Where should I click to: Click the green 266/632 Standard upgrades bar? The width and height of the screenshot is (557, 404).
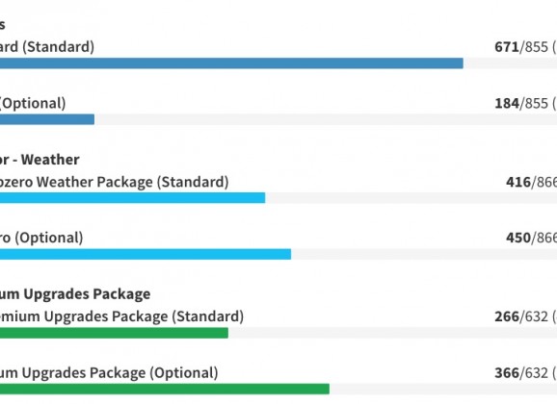114,333
